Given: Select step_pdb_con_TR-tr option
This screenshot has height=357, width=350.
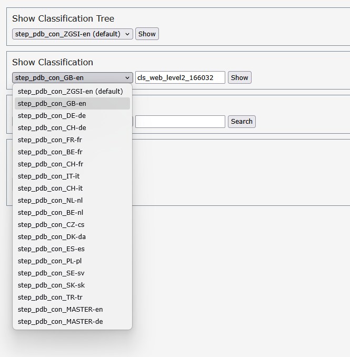Looking at the screenshot, I should [50, 297].
